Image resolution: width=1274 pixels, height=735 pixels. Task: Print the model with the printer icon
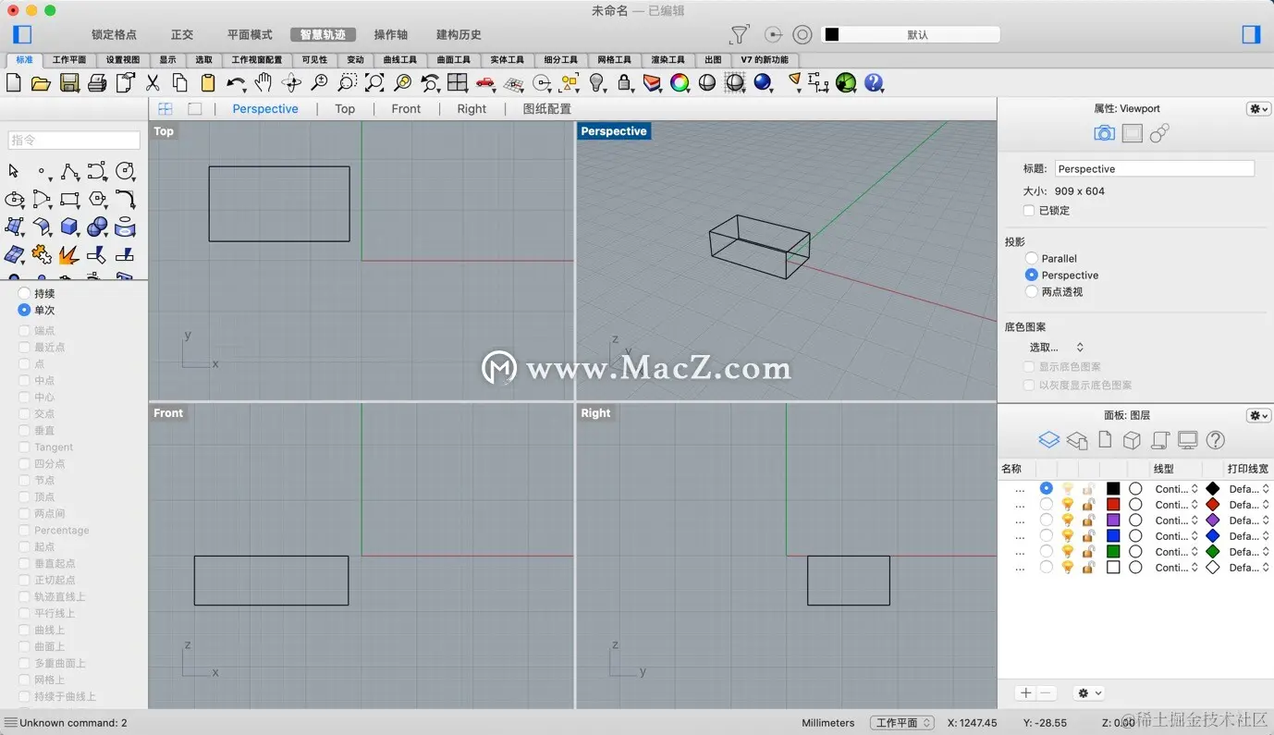pos(97,83)
